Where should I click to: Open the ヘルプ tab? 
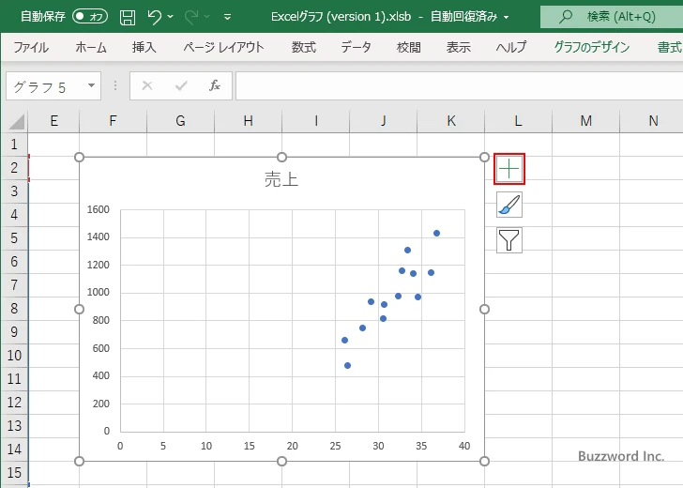point(511,47)
